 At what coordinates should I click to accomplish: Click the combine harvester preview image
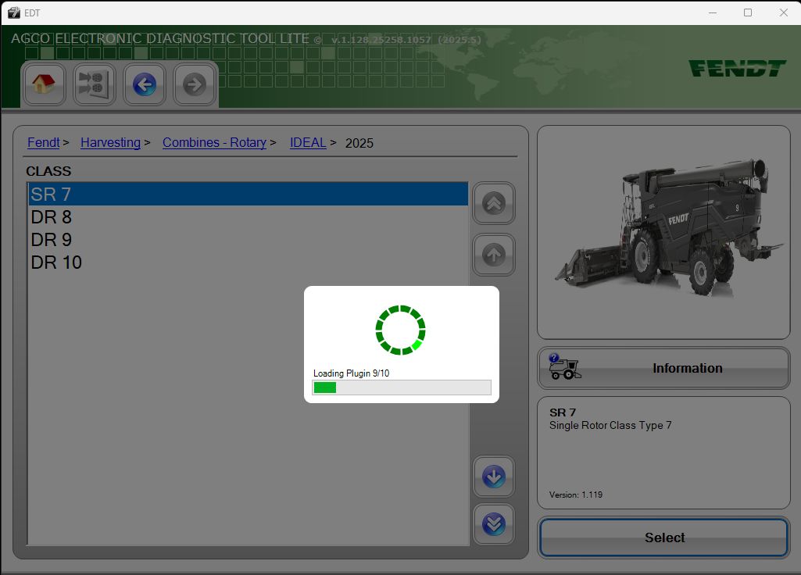click(663, 227)
